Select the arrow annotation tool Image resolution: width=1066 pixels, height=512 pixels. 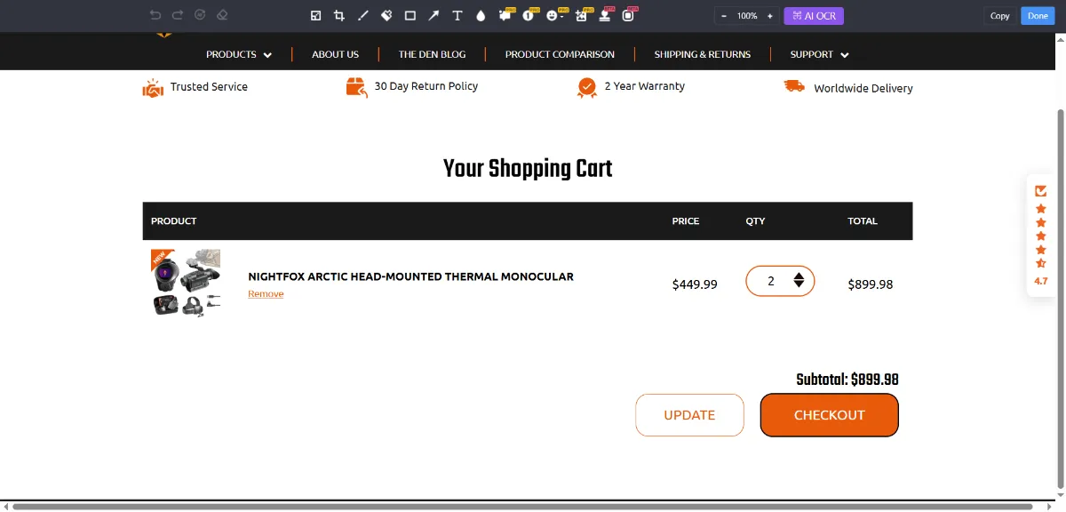(434, 15)
